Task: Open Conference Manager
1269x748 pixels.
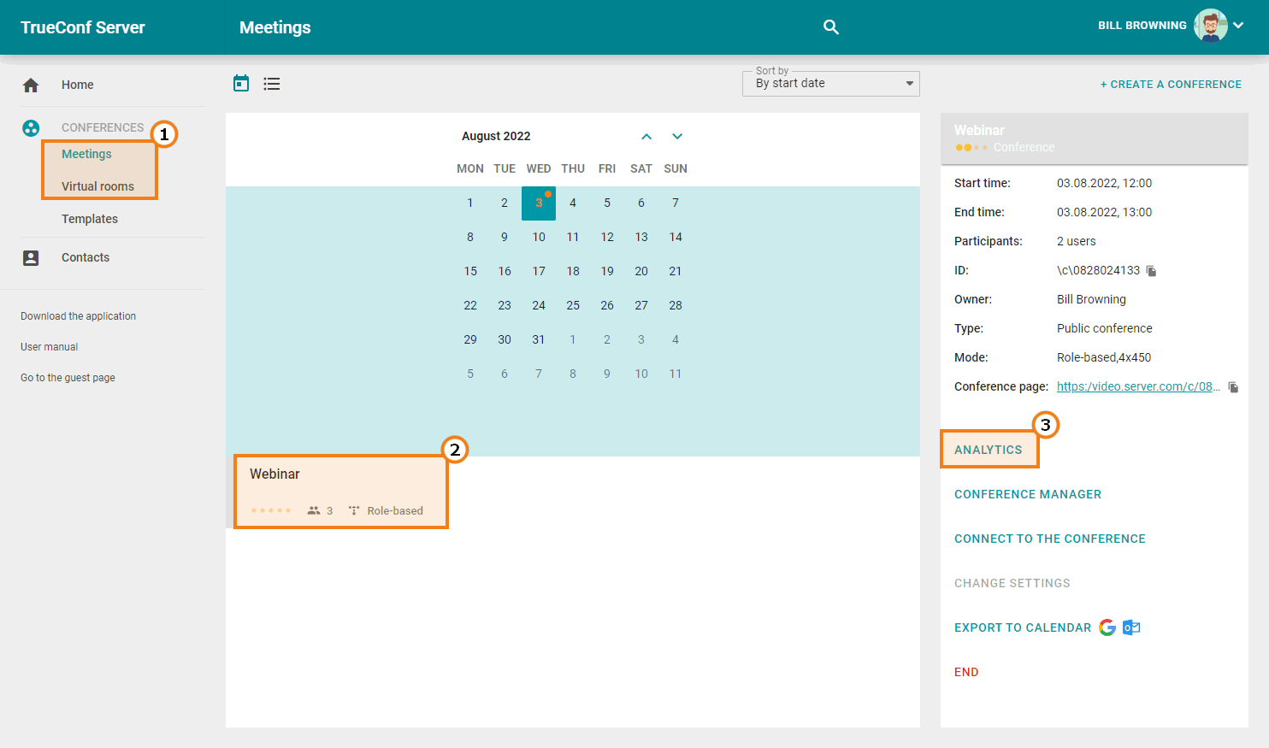Action: 1028,494
